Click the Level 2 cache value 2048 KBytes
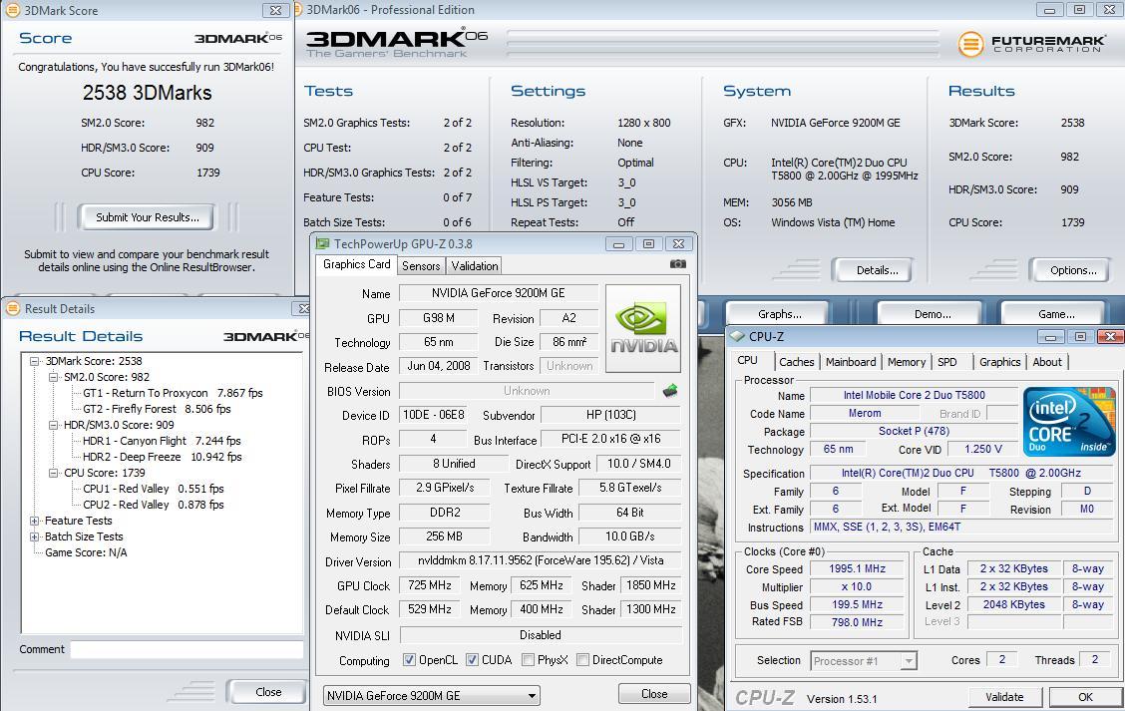This screenshot has width=1125, height=711. tap(1013, 605)
